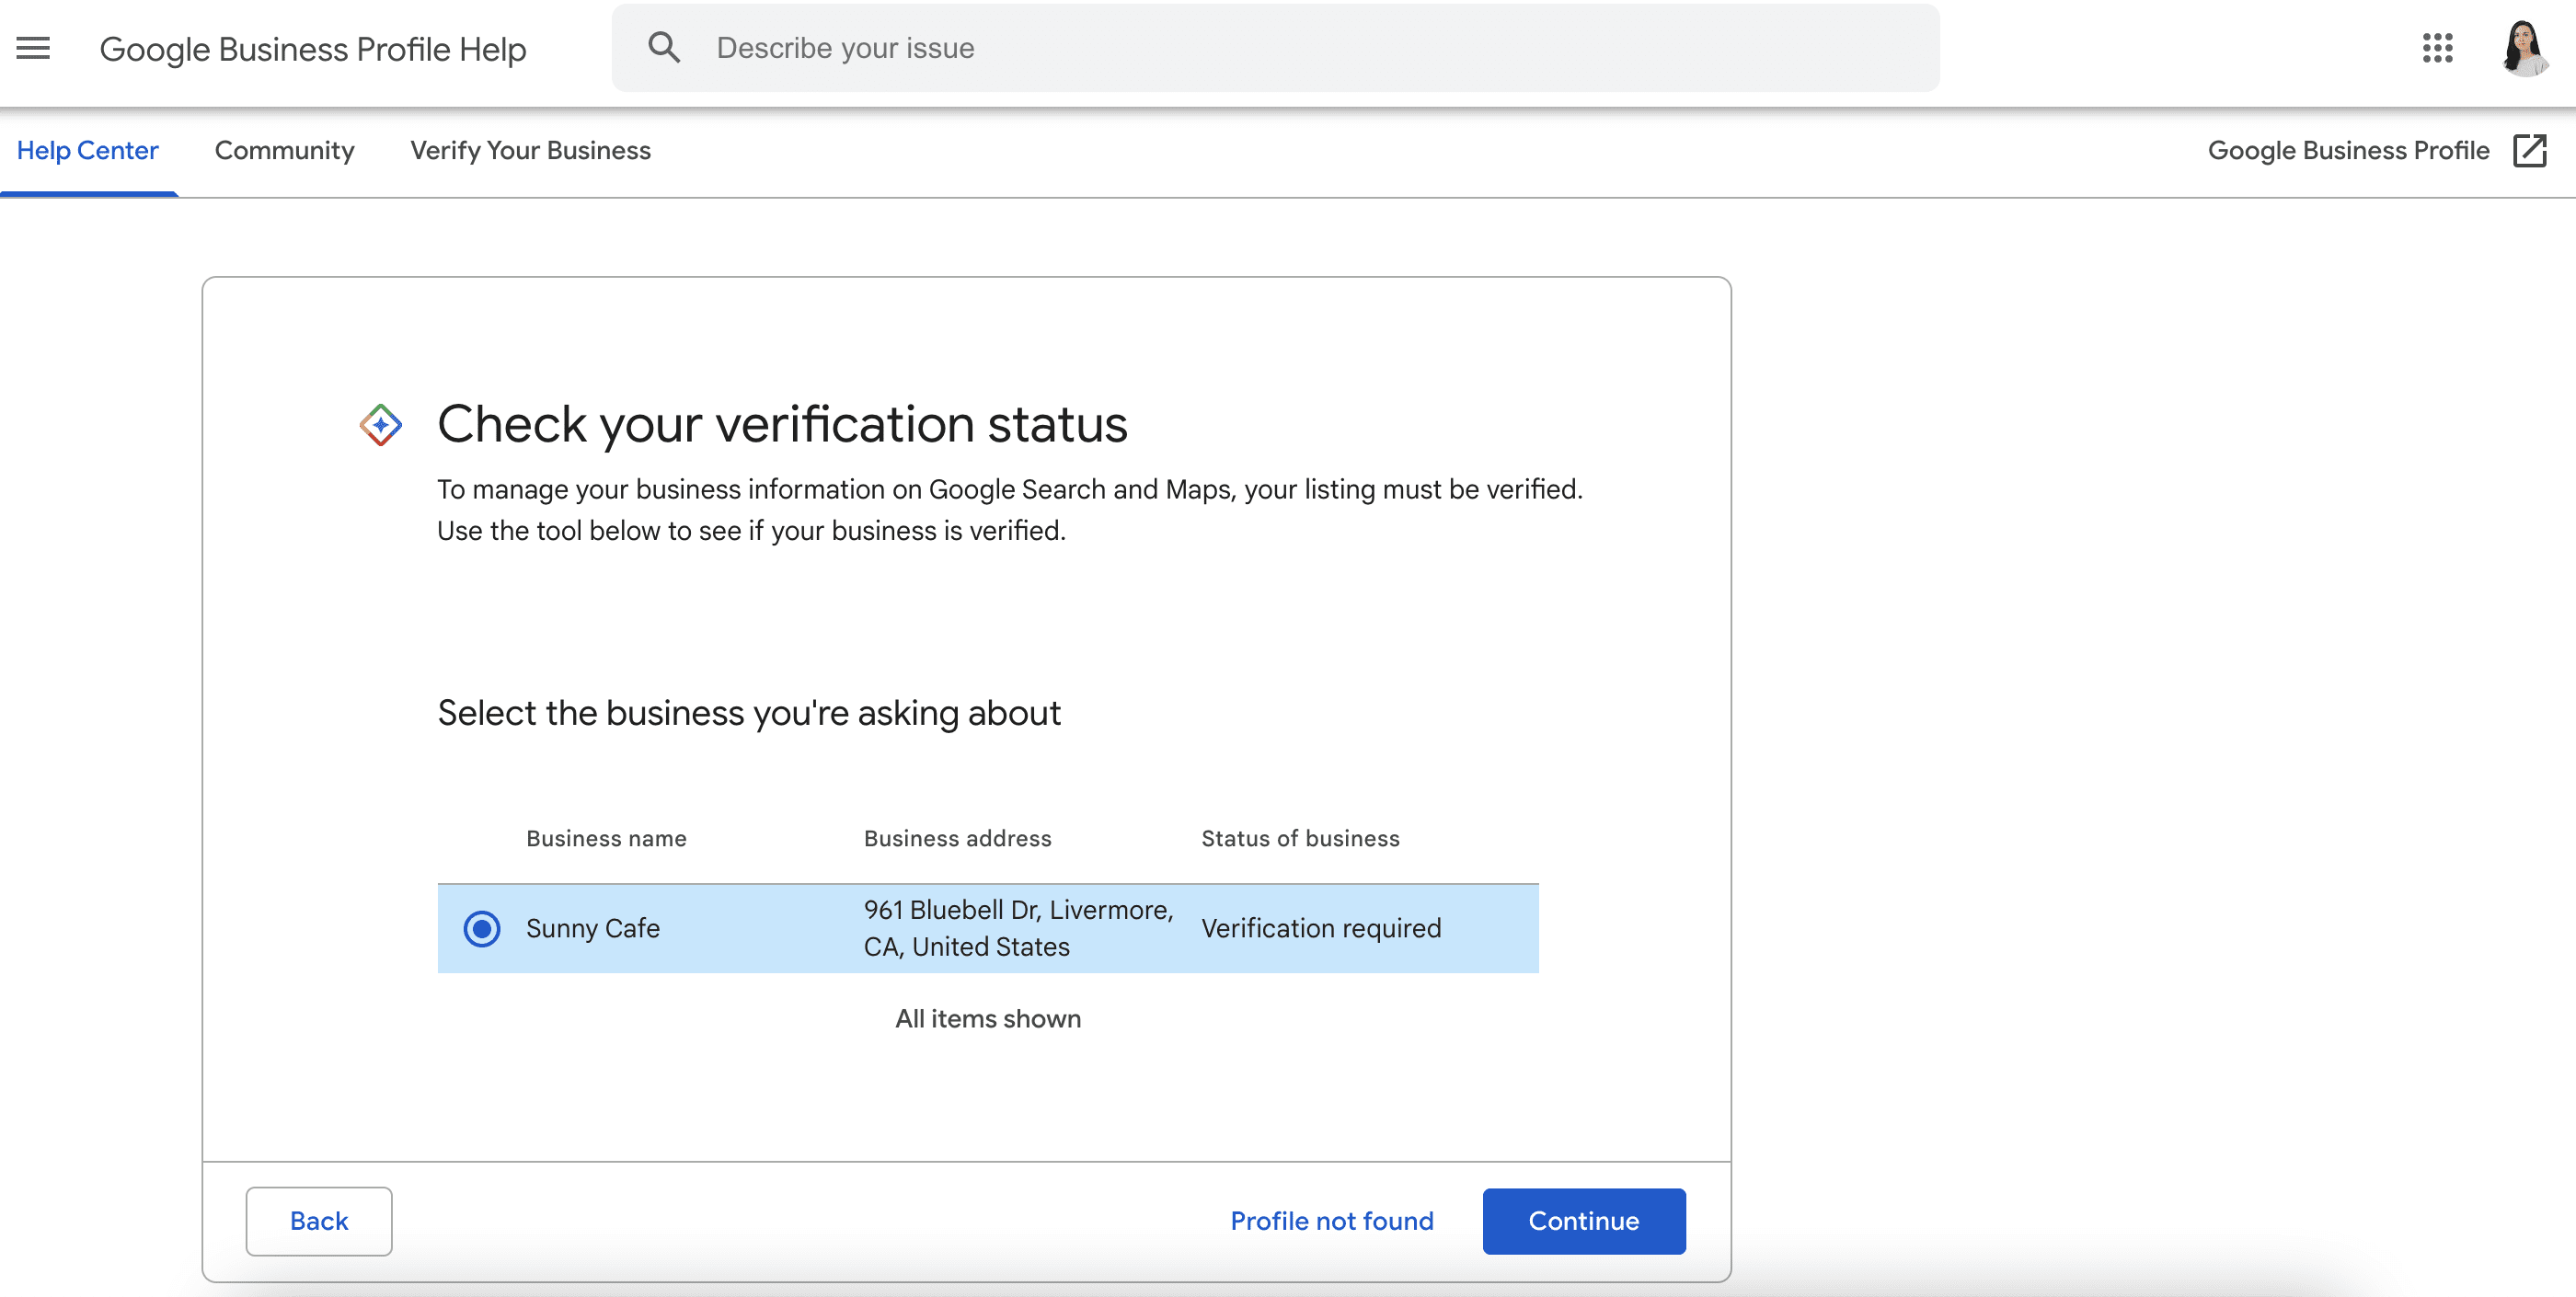Switch to the Help Center tab

pyautogui.click(x=87, y=151)
